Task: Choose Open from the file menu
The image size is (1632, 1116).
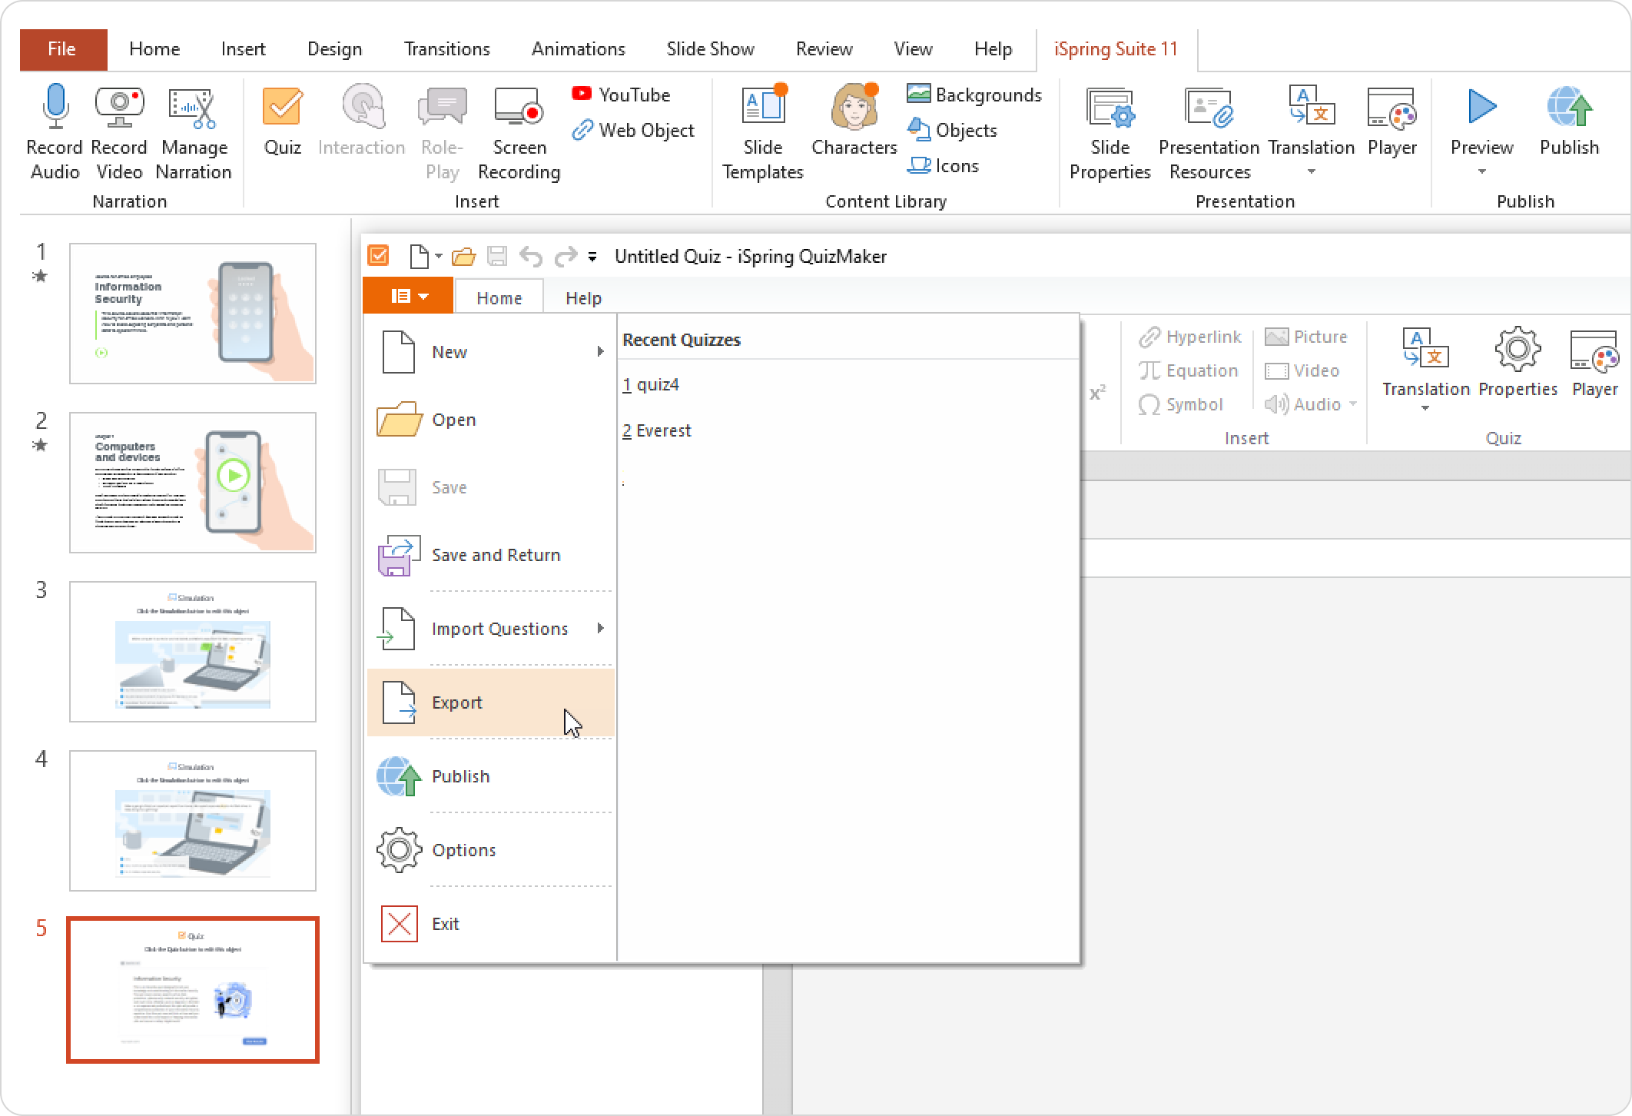Action: [490, 420]
